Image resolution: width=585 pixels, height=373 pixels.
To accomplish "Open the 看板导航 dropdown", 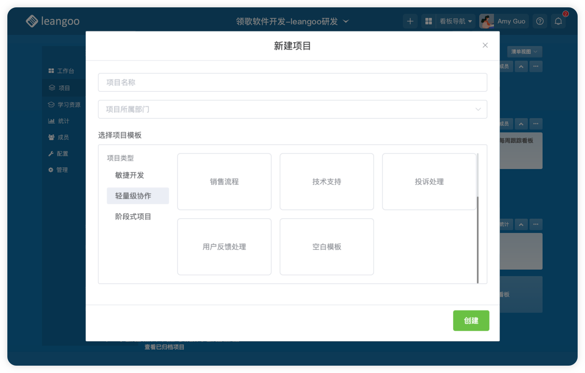I will (455, 21).
